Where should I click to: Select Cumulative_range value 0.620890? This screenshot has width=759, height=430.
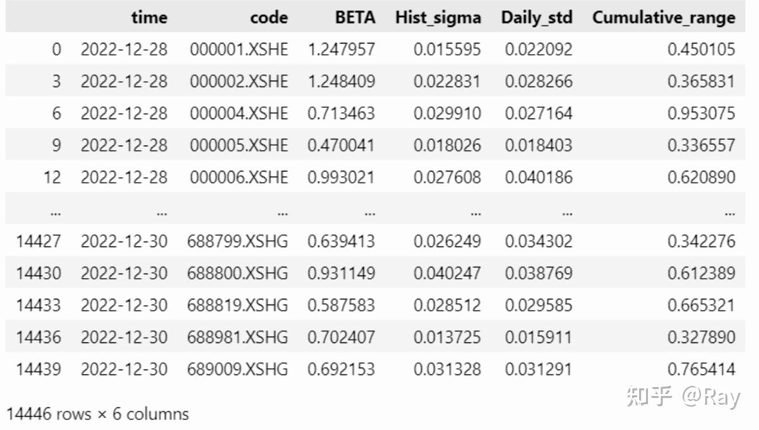pos(701,177)
